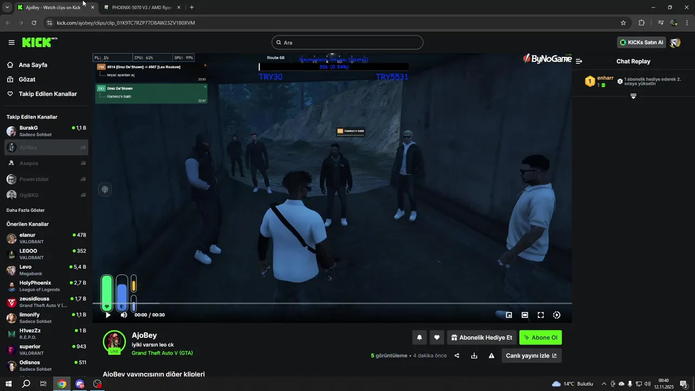Follow AjoBey with heart button

pos(437,337)
